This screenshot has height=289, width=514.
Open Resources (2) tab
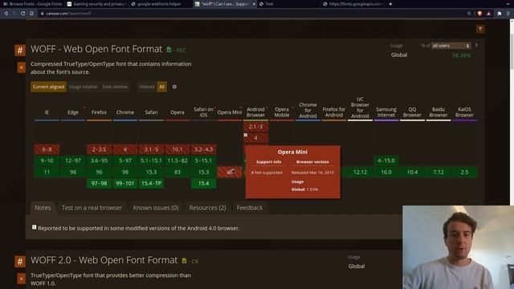[207, 208]
